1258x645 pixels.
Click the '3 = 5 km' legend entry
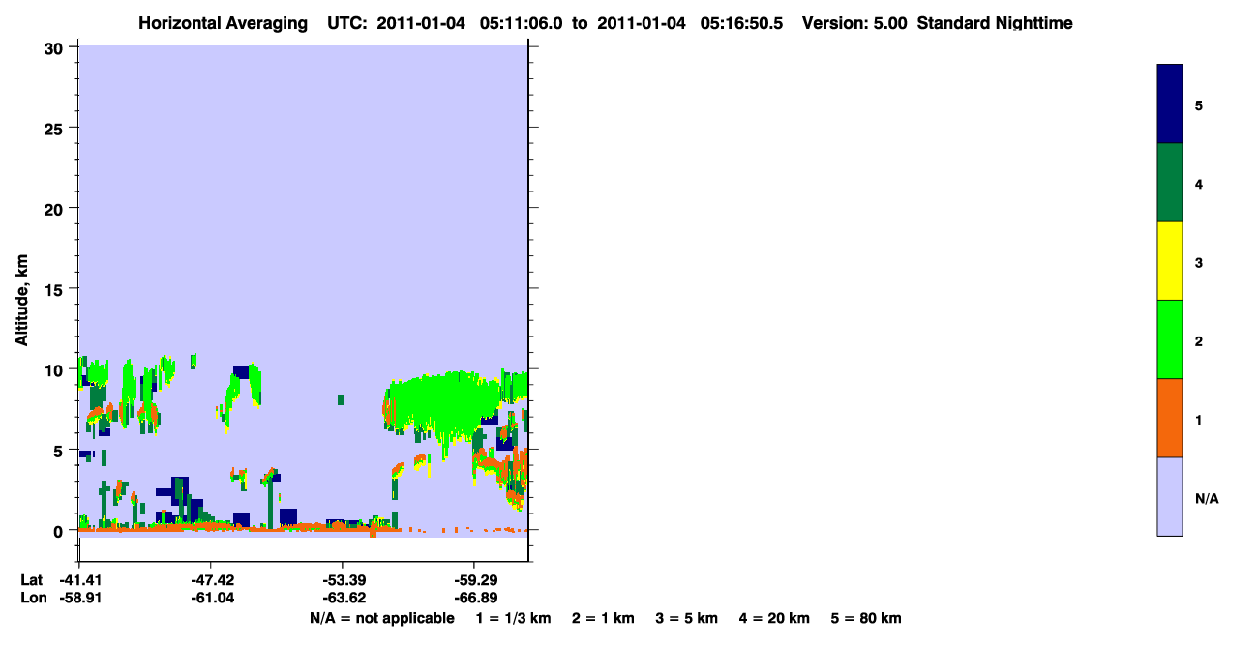[x=686, y=618]
